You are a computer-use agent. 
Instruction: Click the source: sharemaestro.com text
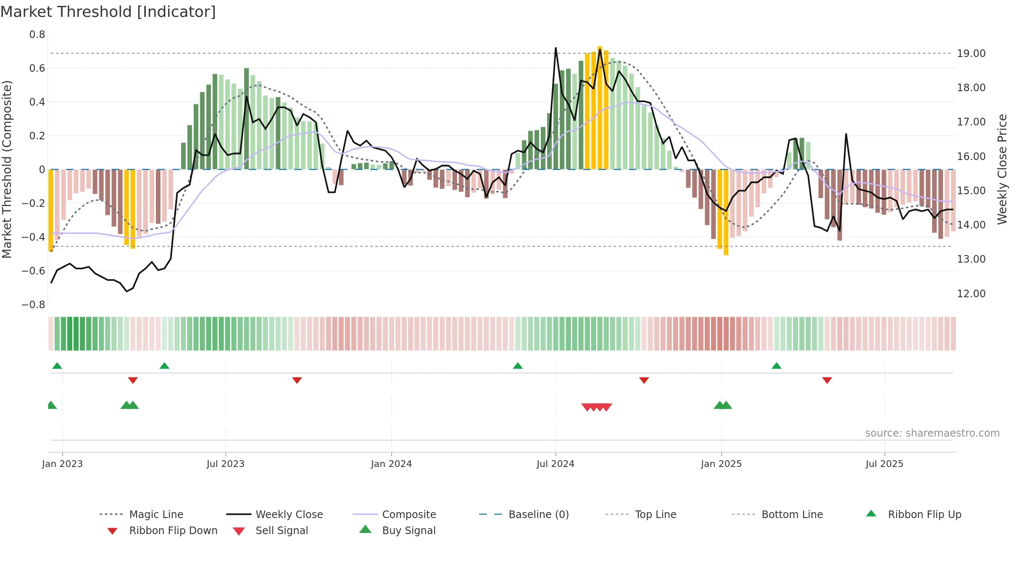click(932, 433)
